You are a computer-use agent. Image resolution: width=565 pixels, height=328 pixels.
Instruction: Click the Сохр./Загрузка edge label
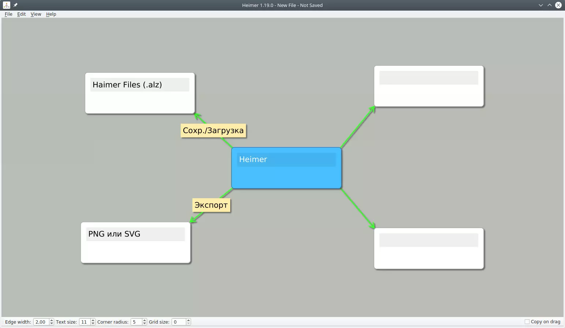click(x=213, y=131)
